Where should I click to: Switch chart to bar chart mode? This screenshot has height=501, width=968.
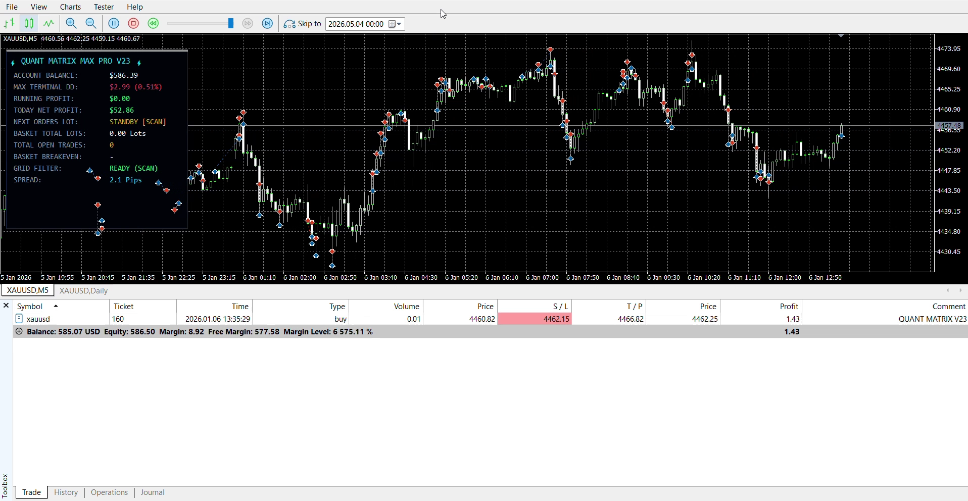[x=10, y=24]
